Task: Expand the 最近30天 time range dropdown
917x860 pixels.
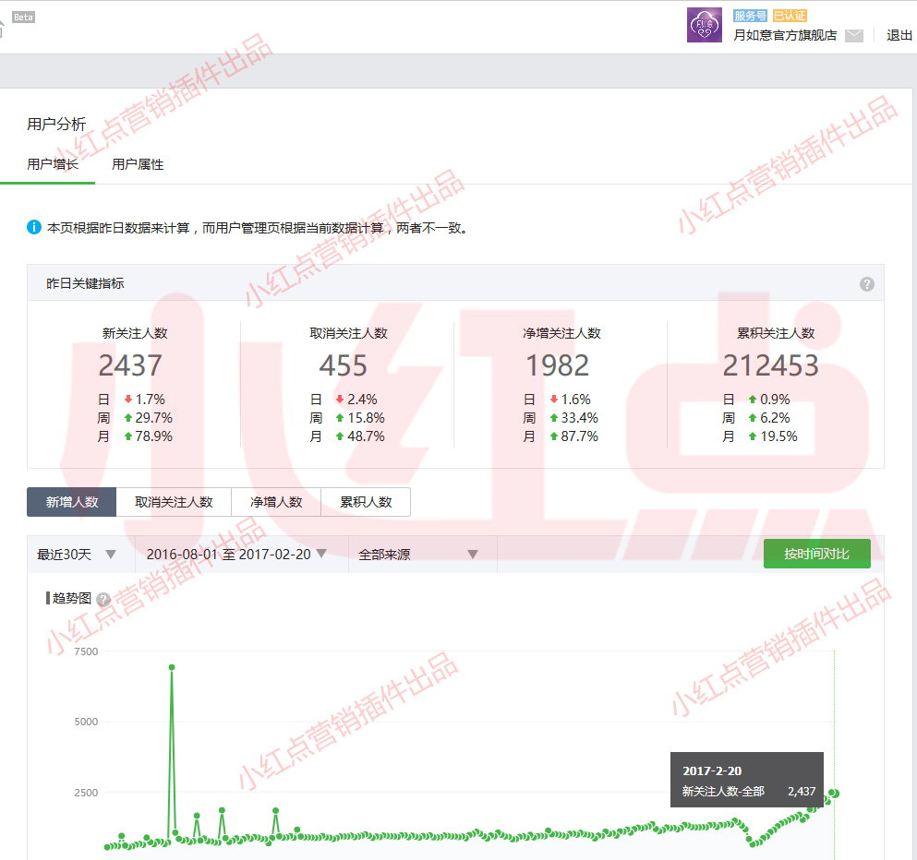Action: (x=78, y=555)
